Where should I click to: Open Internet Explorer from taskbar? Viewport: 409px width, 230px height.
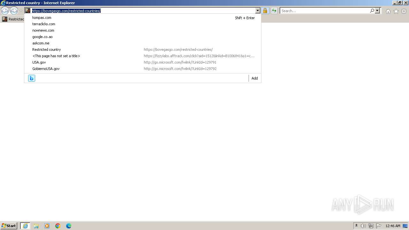point(25,226)
